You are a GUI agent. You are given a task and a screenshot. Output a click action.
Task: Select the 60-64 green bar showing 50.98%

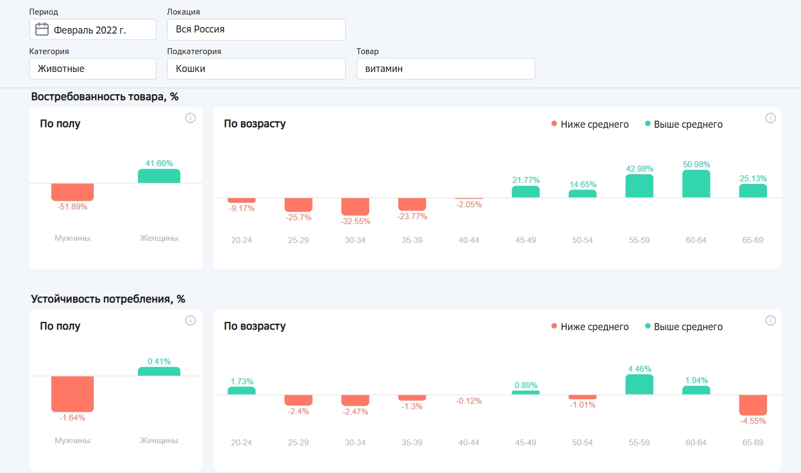696,185
